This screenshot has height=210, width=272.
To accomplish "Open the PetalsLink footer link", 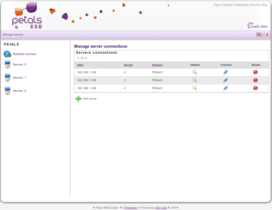I will click(x=131, y=208).
